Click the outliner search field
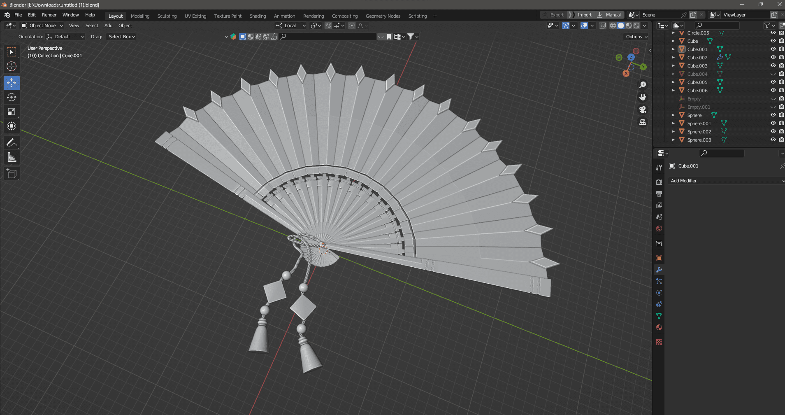Viewport: 785px width, 415px height. (717, 26)
